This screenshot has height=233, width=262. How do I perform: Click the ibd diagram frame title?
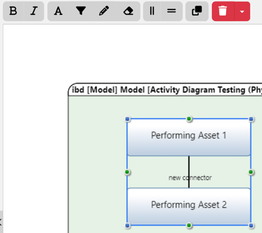(x=167, y=90)
